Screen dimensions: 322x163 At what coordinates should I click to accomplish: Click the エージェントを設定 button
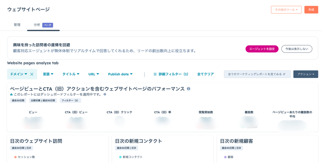coord(262,49)
